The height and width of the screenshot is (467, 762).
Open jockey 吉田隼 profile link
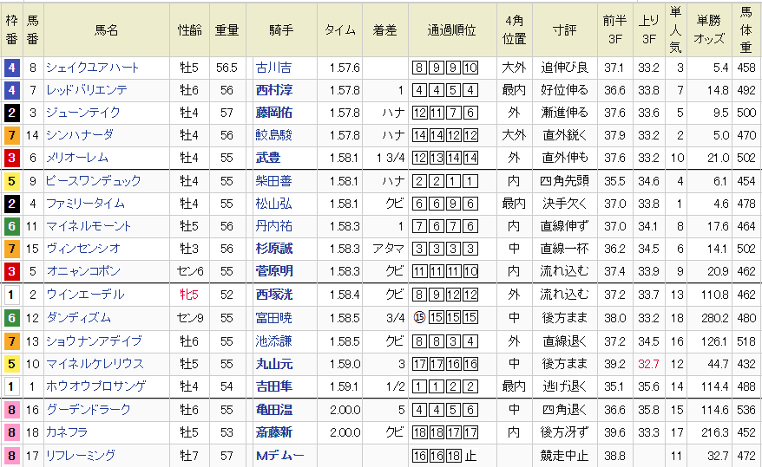tap(273, 386)
